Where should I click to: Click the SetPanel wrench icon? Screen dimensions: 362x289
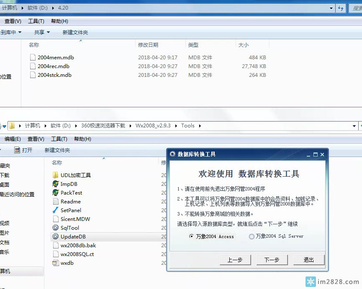tap(55, 210)
